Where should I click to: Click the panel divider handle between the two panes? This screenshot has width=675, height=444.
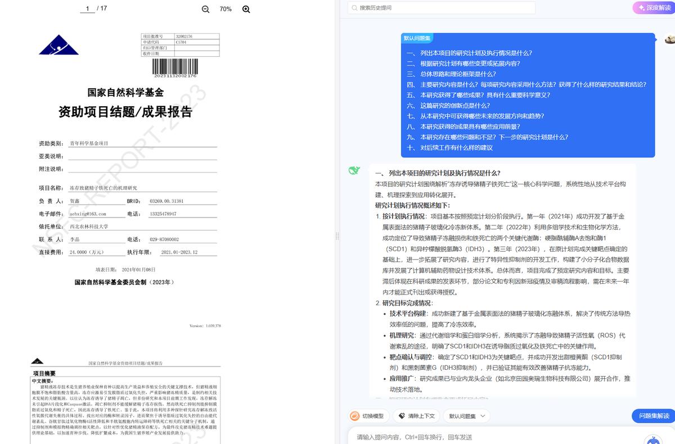(338, 234)
